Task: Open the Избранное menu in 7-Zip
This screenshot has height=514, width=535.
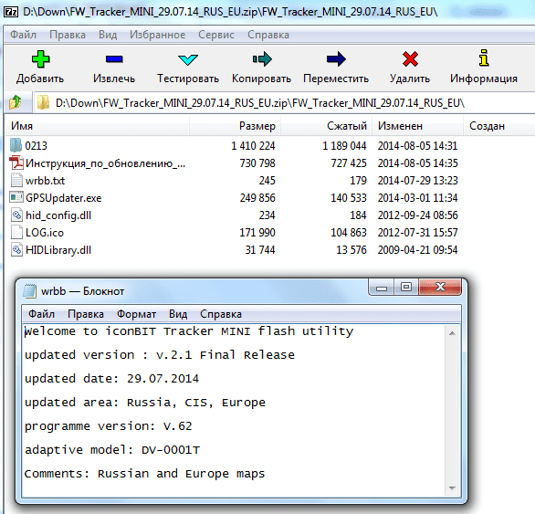Action: [x=157, y=35]
